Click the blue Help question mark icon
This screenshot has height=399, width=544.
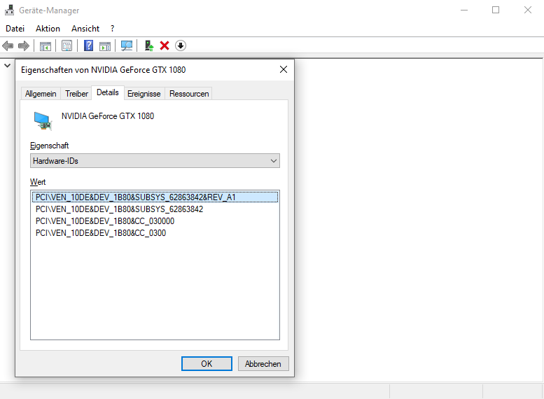tap(89, 45)
